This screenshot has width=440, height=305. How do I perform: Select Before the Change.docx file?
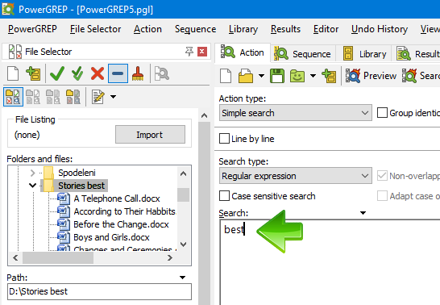(x=121, y=224)
